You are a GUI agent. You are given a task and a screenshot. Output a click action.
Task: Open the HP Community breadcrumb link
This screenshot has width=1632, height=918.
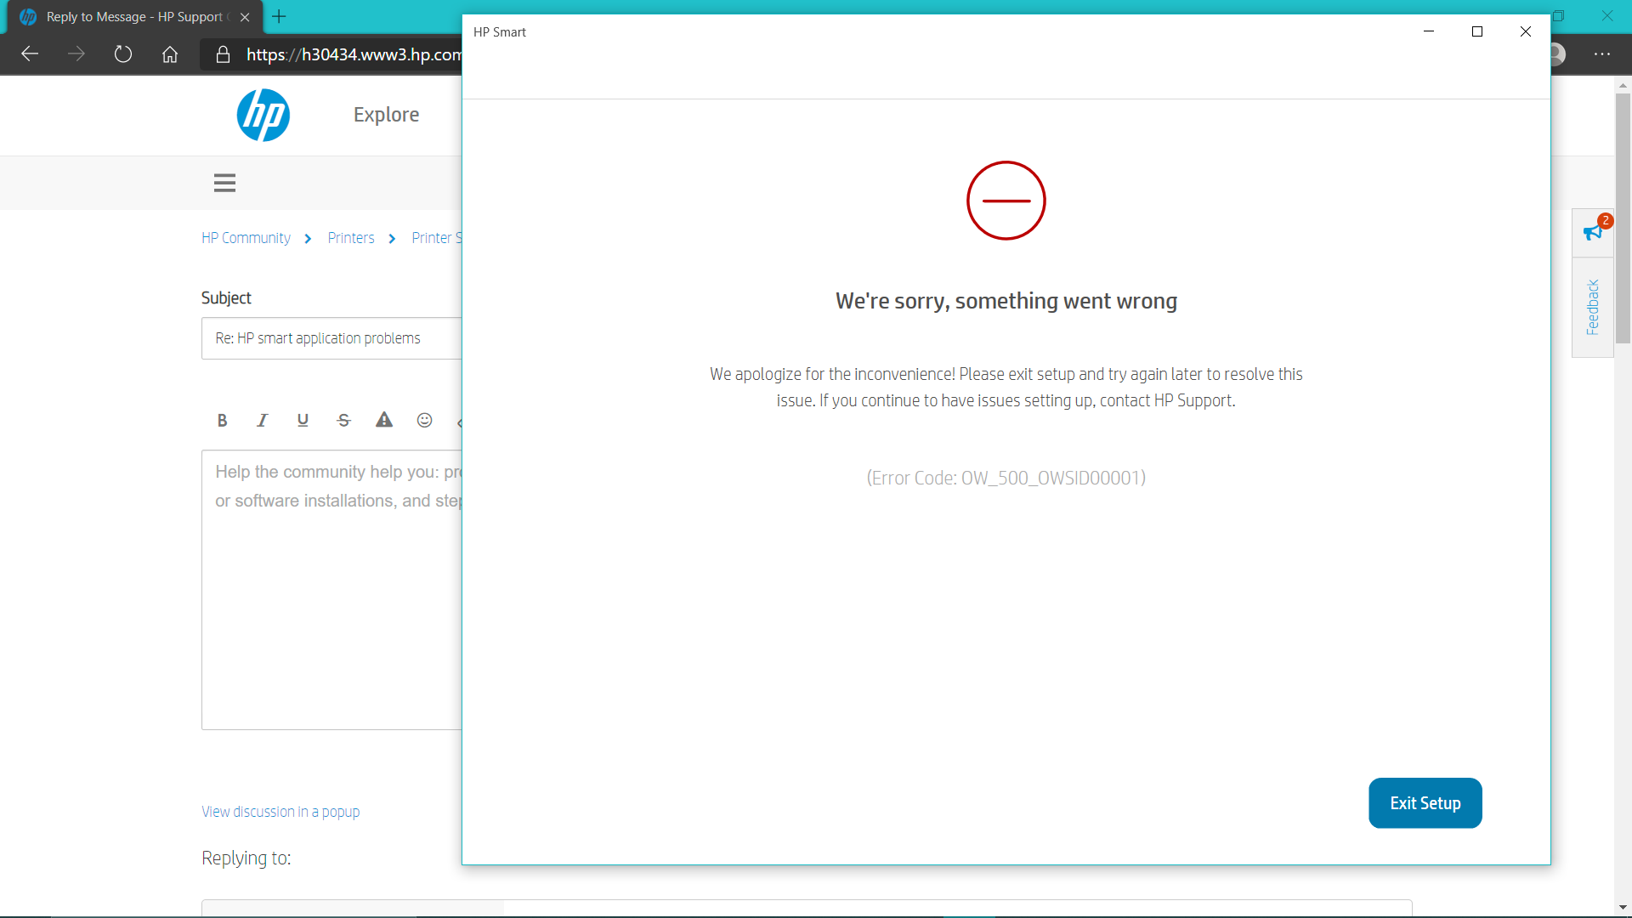click(x=246, y=238)
